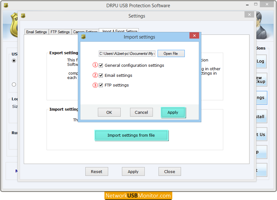Viewport: 277px width, 200px height.
Task: Click Close button in Settings window
Action: pyautogui.click(x=169, y=171)
